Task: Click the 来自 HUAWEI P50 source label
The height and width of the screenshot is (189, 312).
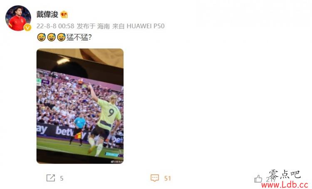Action: tap(139, 26)
